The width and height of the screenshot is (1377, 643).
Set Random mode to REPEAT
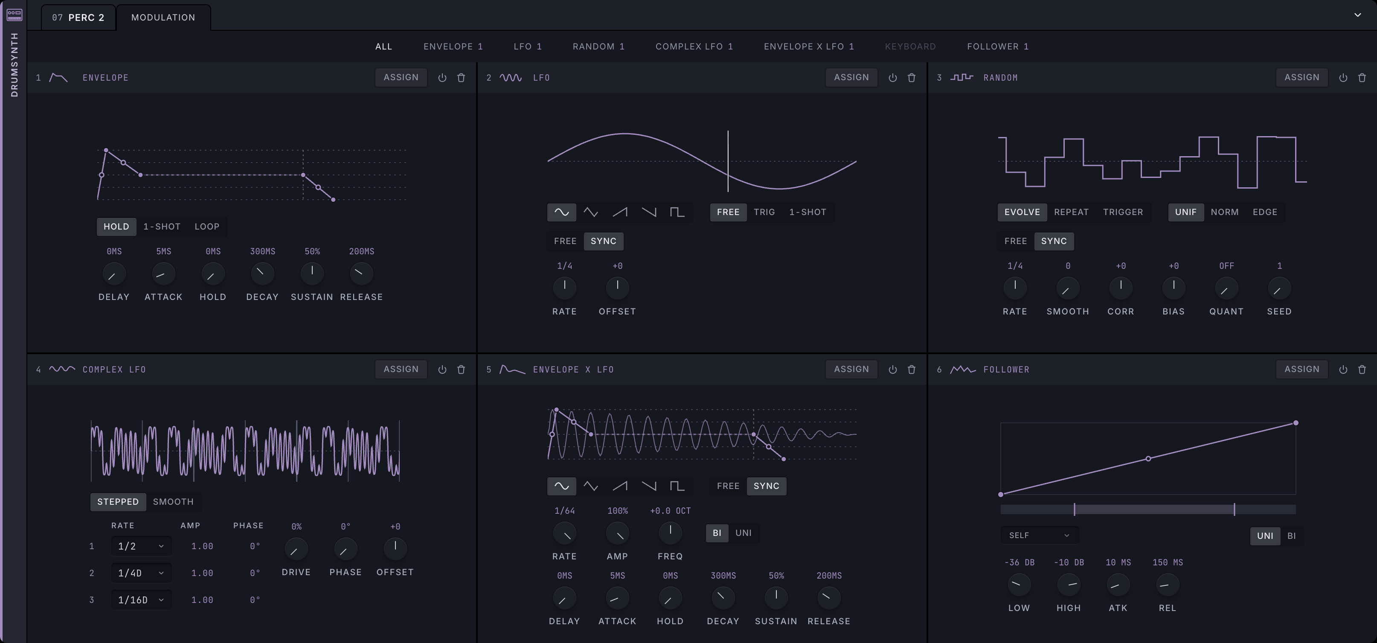1071,212
